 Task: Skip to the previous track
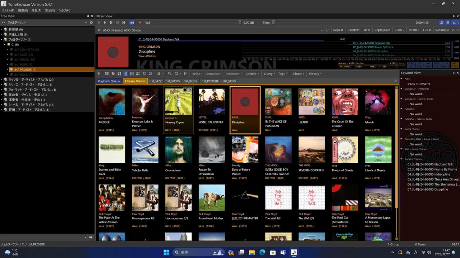pyautogui.click(x=117, y=23)
